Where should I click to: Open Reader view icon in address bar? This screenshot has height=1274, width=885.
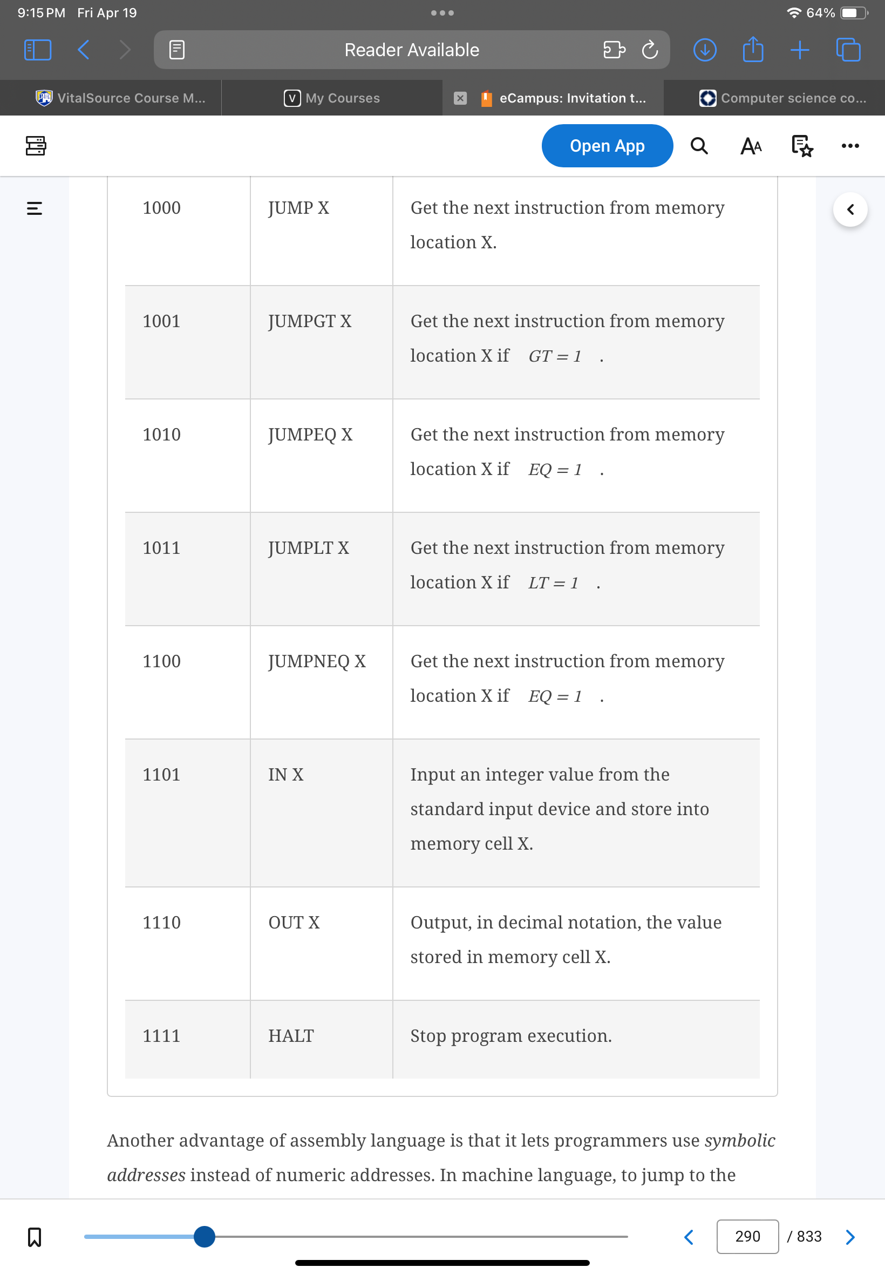click(x=177, y=50)
